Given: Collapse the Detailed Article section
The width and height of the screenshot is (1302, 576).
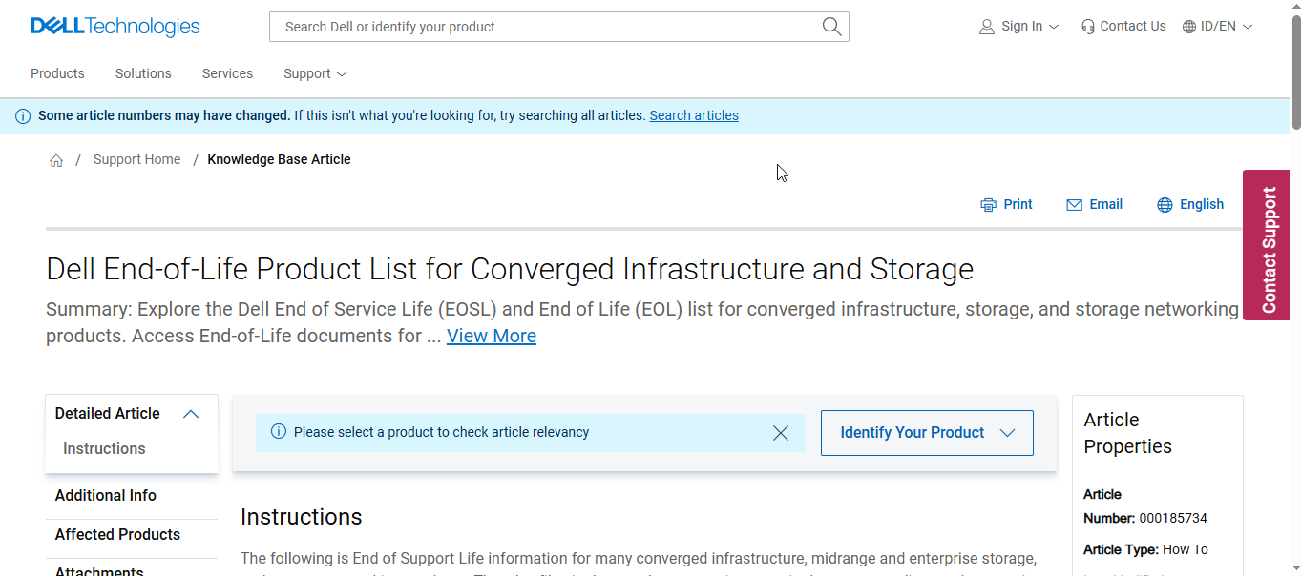Looking at the screenshot, I should click(191, 414).
